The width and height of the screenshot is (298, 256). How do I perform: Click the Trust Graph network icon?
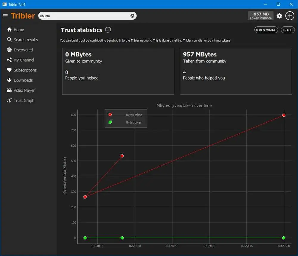[9, 100]
